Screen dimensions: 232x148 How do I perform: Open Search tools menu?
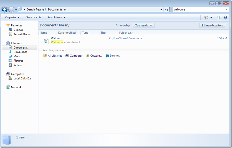point(56,17)
